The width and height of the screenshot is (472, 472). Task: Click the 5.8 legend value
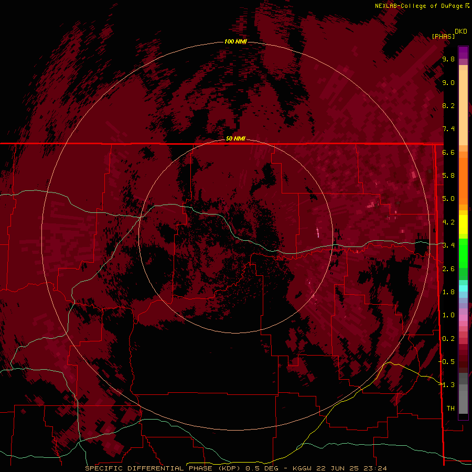pos(448,176)
